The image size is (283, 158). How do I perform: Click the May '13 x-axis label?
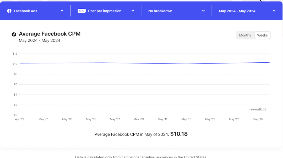(x=186, y=119)
